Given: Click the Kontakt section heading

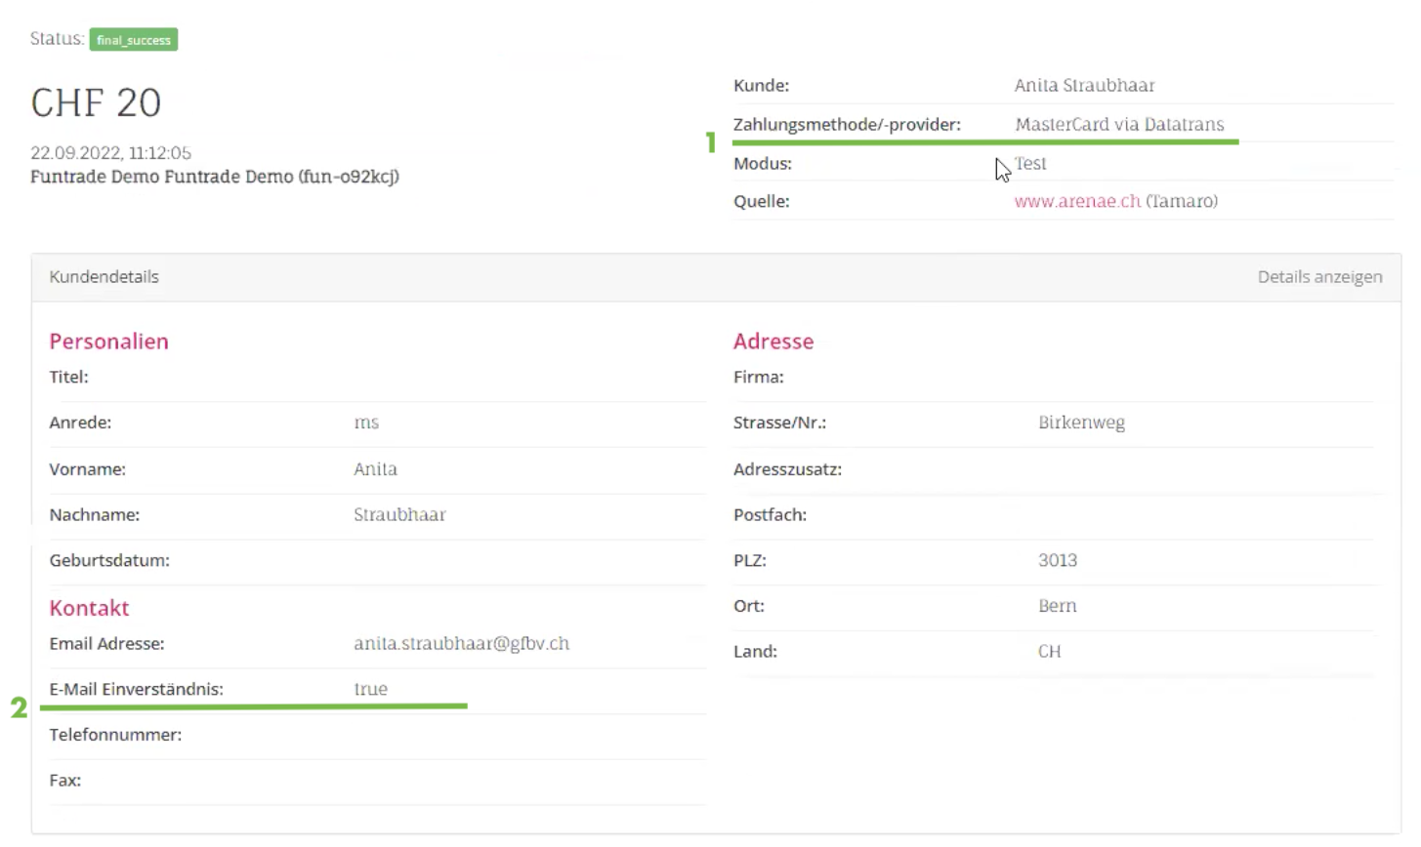Looking at the screenshot, I should click(90, 608).
